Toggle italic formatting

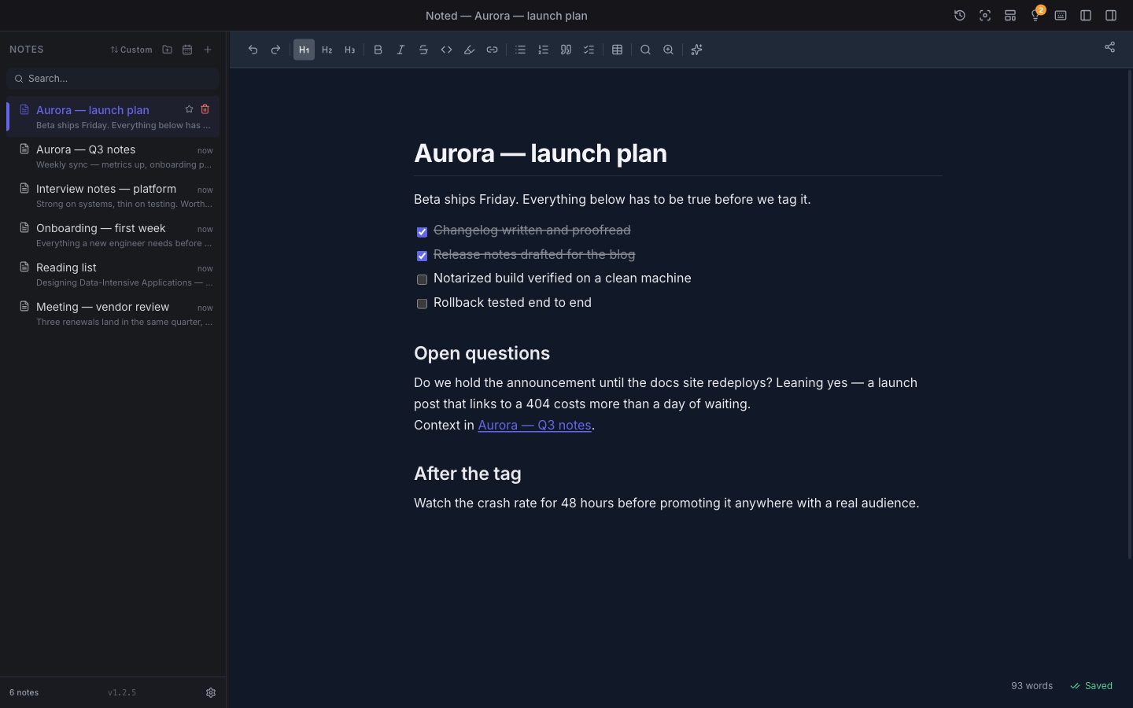pyautogui.click(x=400, y=50)
